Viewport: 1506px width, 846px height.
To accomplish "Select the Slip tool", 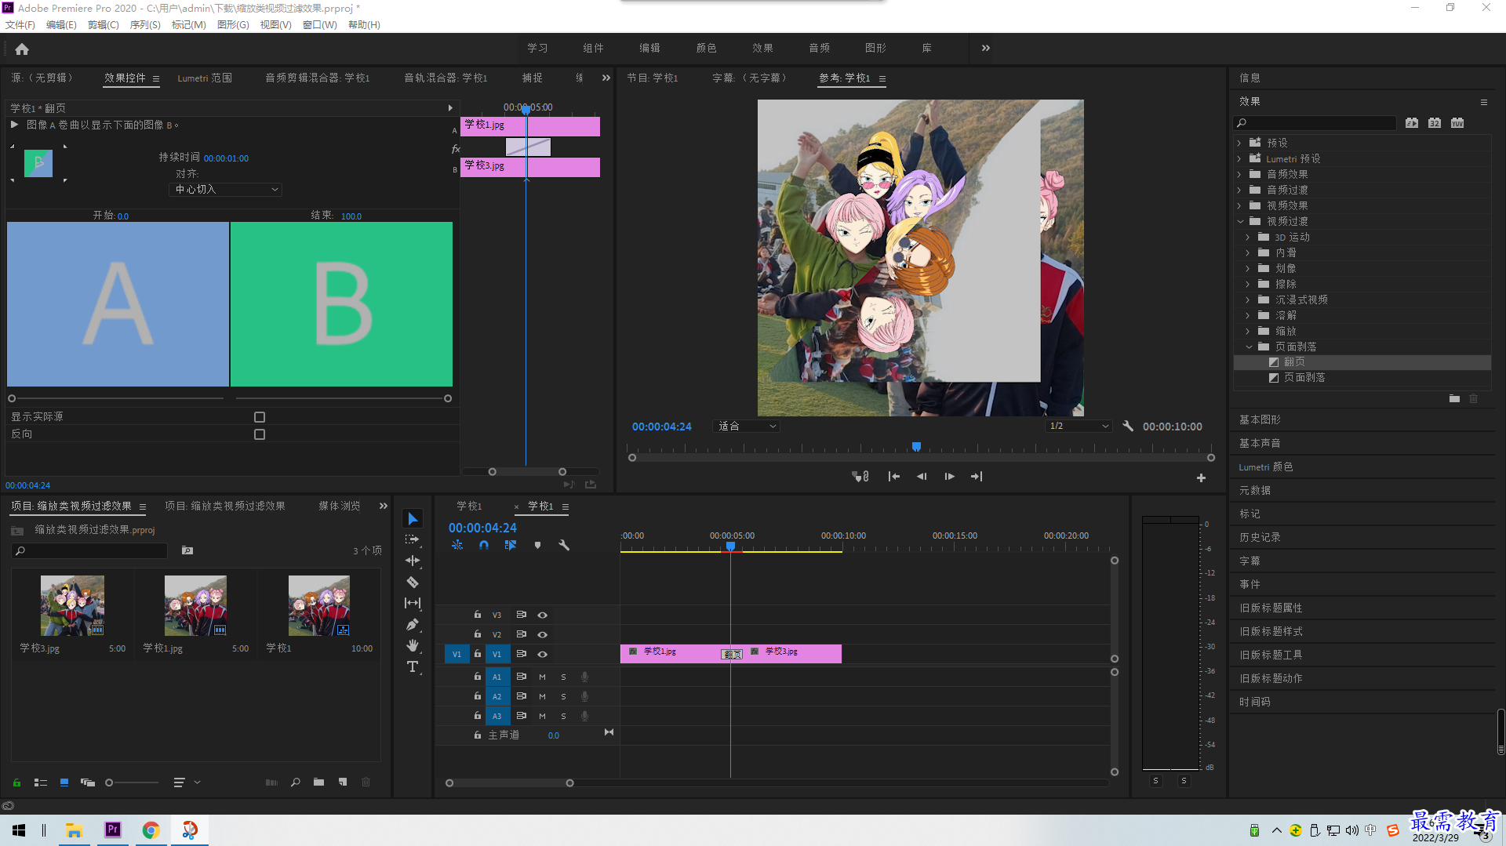I will [413, 603].
